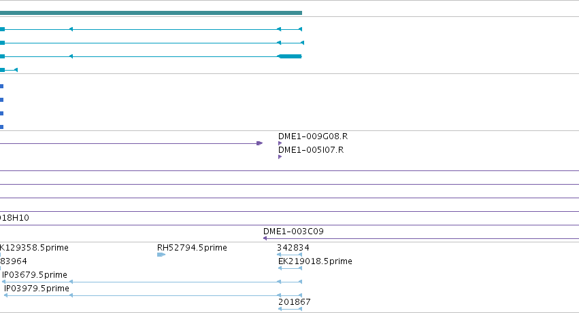Image resolution: width=579 pixels, height=313 pixels.
Task: Click the right arrowhead ending the long purple line
Action: 260,143
